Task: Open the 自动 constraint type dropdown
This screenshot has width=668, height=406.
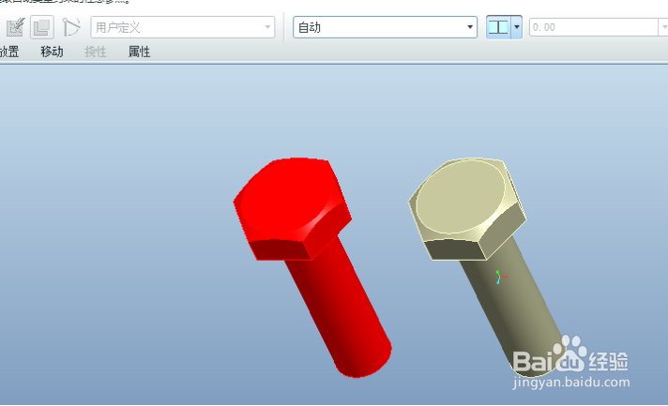Action: (385, 27)
